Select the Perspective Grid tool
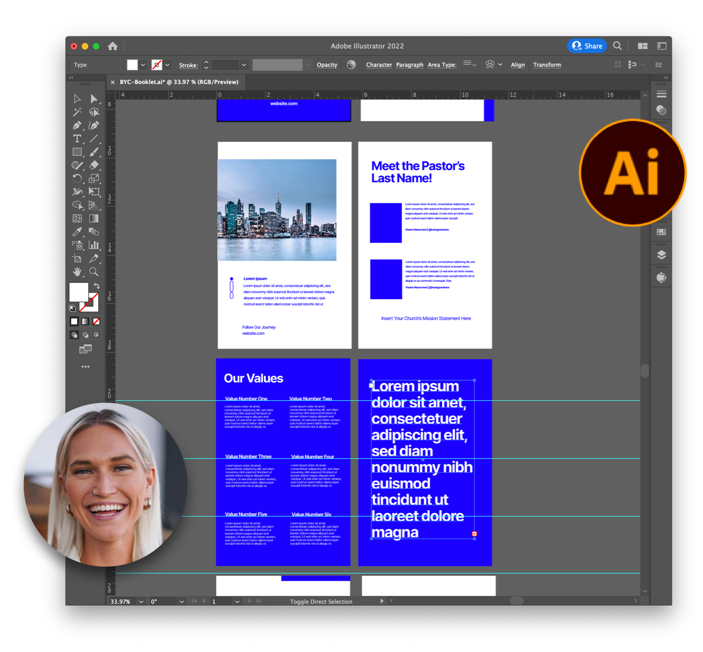This screenshot has width=703, height=652. [94, 205]
